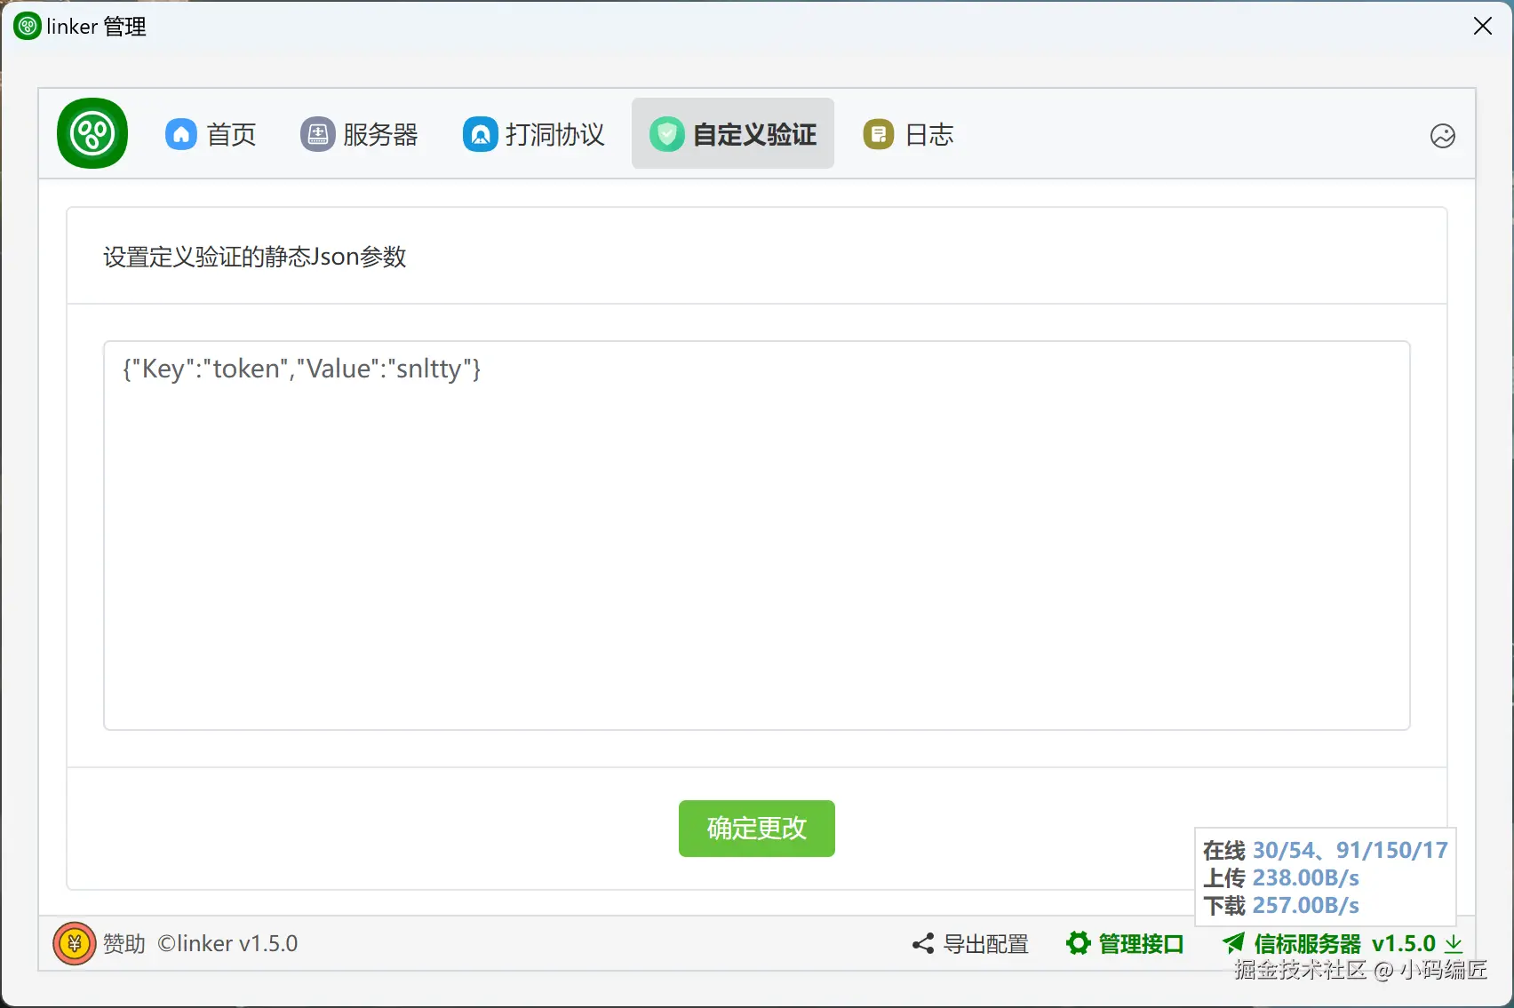
Task: Open 信标服务器 beacon server settings
Action: coord(1307,944)
